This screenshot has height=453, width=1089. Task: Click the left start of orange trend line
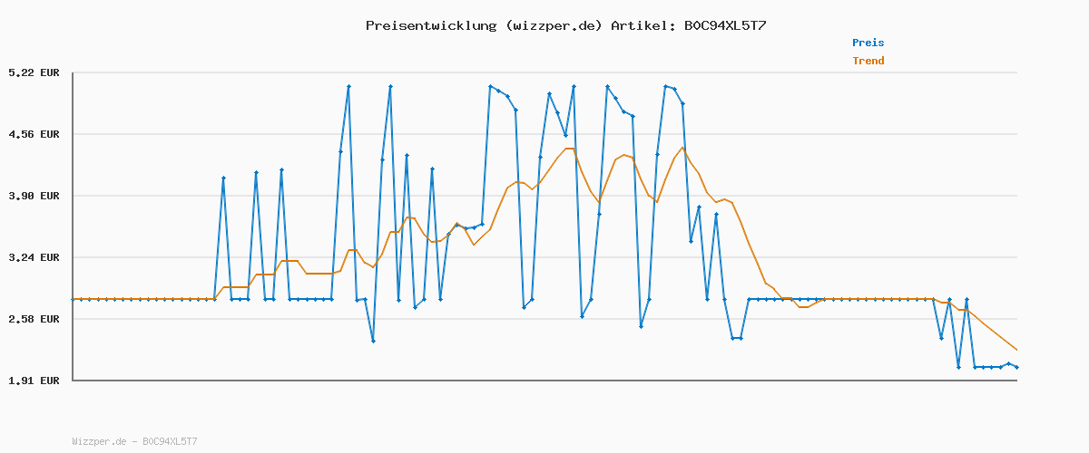pyautogui.click(x=74, y=299)
